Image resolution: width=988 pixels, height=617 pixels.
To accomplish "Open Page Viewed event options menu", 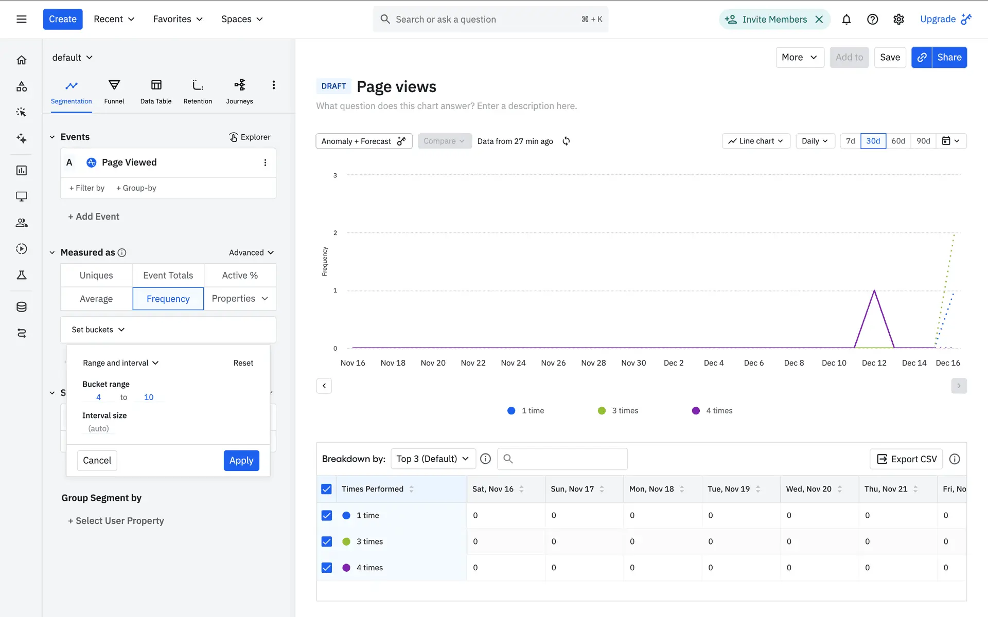I will (265, 162).
